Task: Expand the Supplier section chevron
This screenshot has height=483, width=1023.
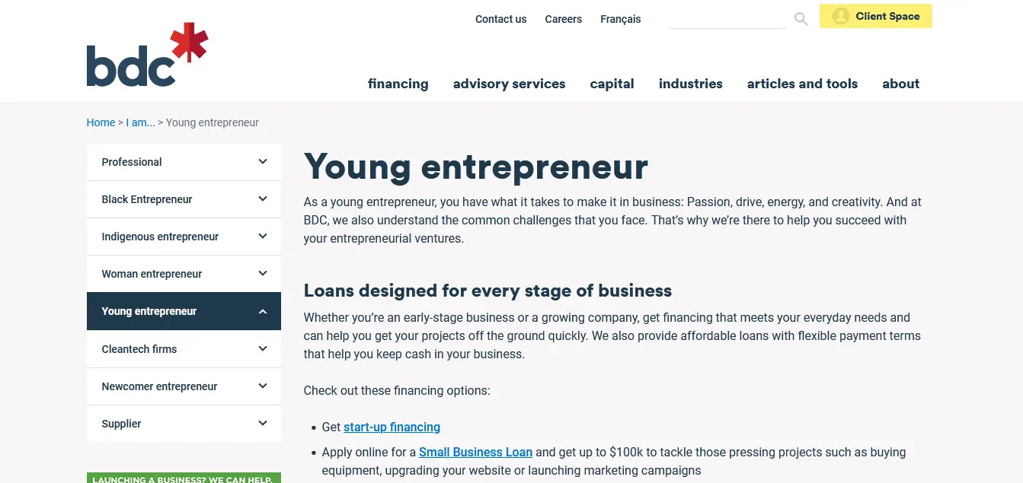Action: click(x=263, y=424)
